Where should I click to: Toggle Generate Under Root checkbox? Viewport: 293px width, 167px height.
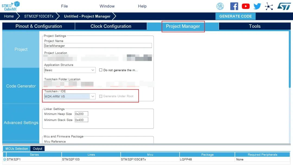pos(101,96)
